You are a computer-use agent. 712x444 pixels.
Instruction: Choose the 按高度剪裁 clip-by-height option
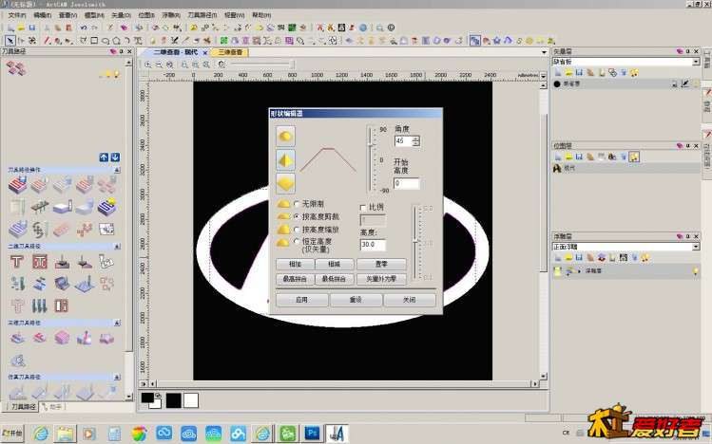click(x=297, y=217)
